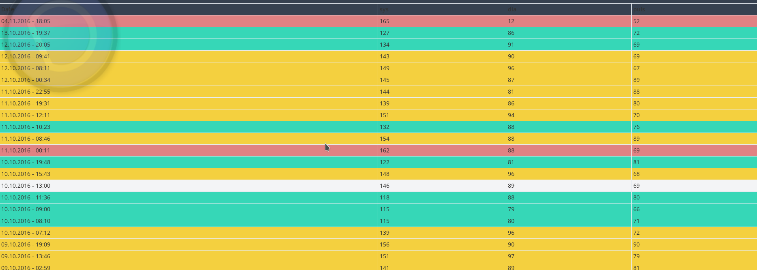The height and width of the screenshot is (270, 757).
Task: Select the date cell '10.10.2016 - 19:48'
Action: click(x=189, y=162)
